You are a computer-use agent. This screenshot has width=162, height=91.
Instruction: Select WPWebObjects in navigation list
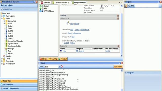[49, 11]
